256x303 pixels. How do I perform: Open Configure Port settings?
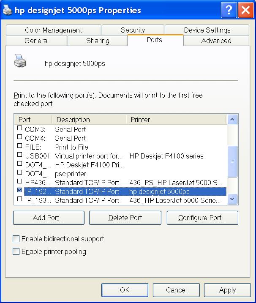(202, 218)
